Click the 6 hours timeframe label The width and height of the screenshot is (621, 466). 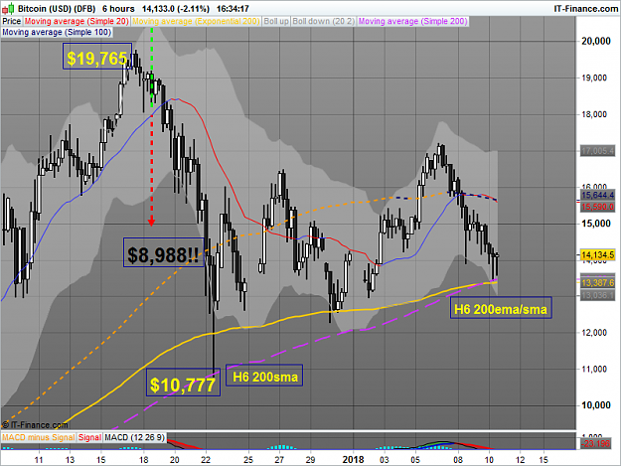(x=118, y=8)
